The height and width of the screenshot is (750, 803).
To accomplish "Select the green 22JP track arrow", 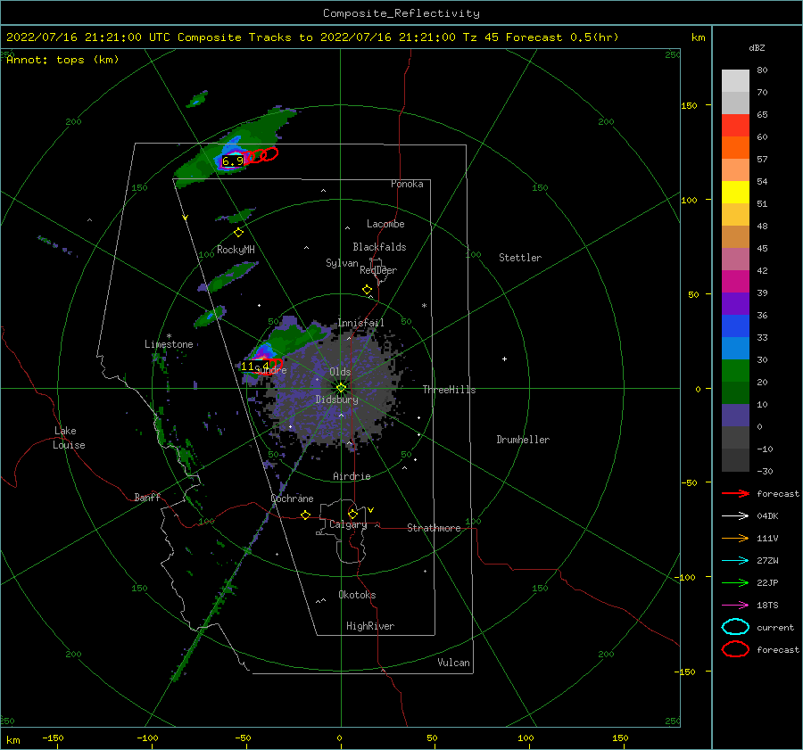I will pos(735,582).
